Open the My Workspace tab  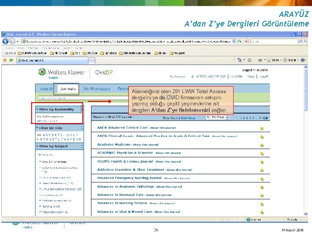97,88
